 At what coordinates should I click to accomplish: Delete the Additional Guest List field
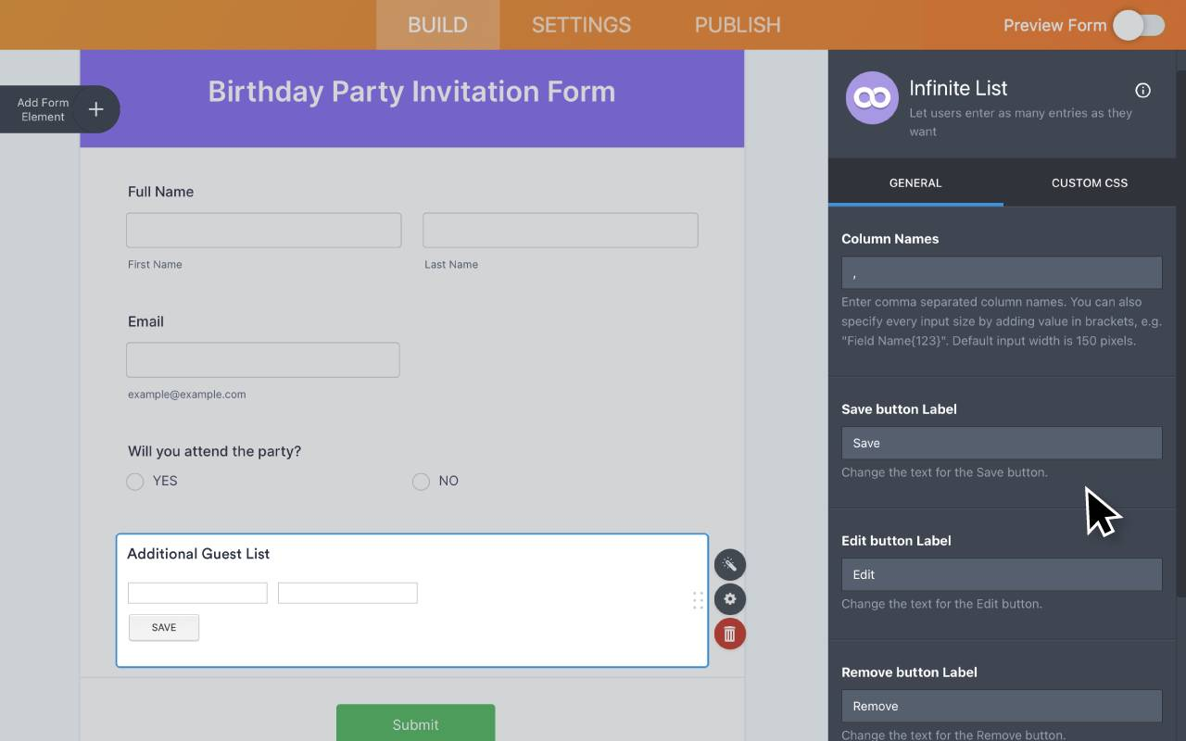tap(729, 634)
